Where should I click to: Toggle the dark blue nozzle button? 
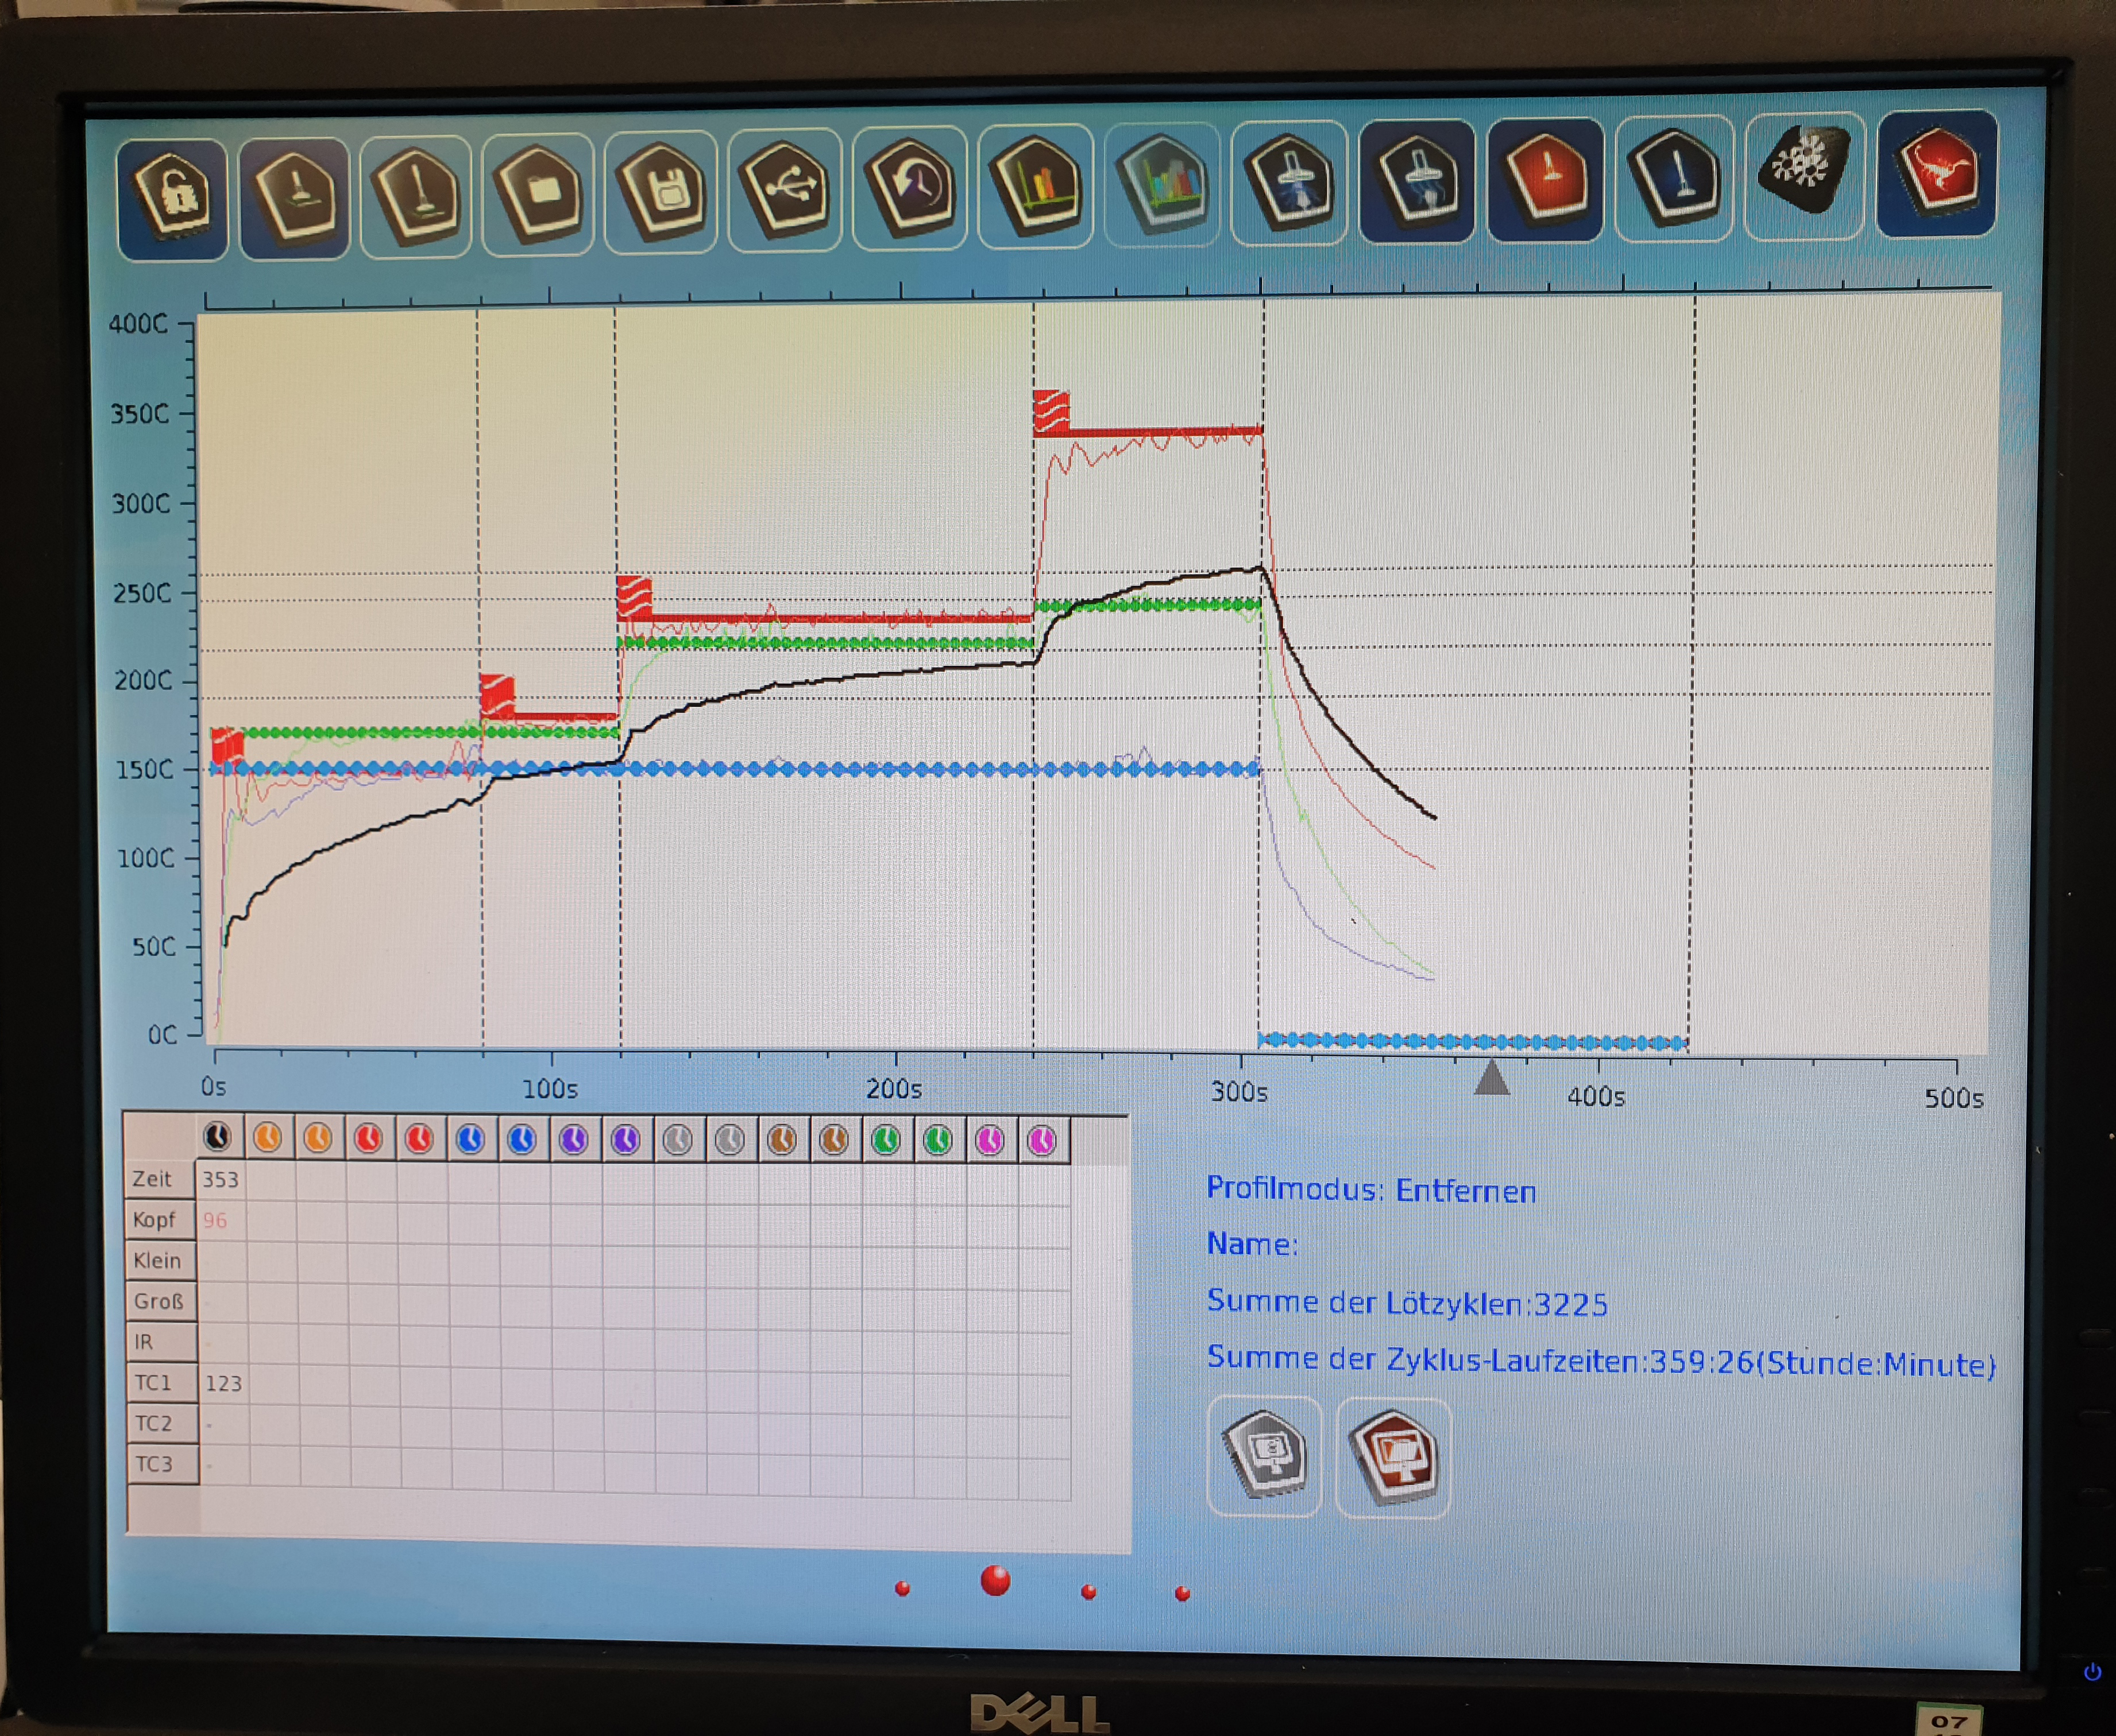pyautogui.click(x=1675, y=177)
